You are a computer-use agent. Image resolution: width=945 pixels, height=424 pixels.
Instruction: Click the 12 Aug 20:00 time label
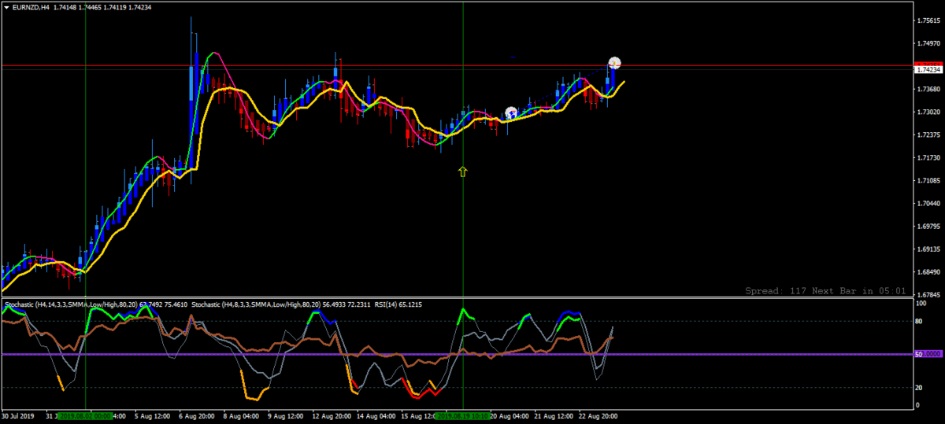coord(332,415)
